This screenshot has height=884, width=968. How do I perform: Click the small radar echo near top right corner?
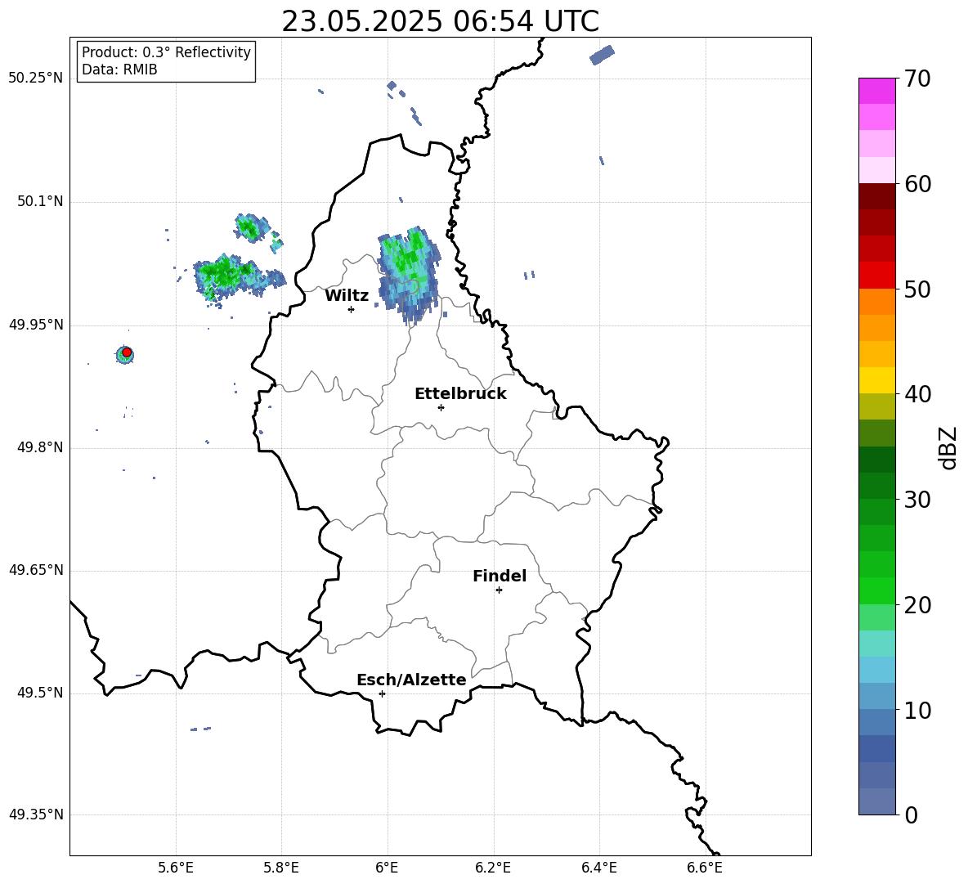pos(602,54)
